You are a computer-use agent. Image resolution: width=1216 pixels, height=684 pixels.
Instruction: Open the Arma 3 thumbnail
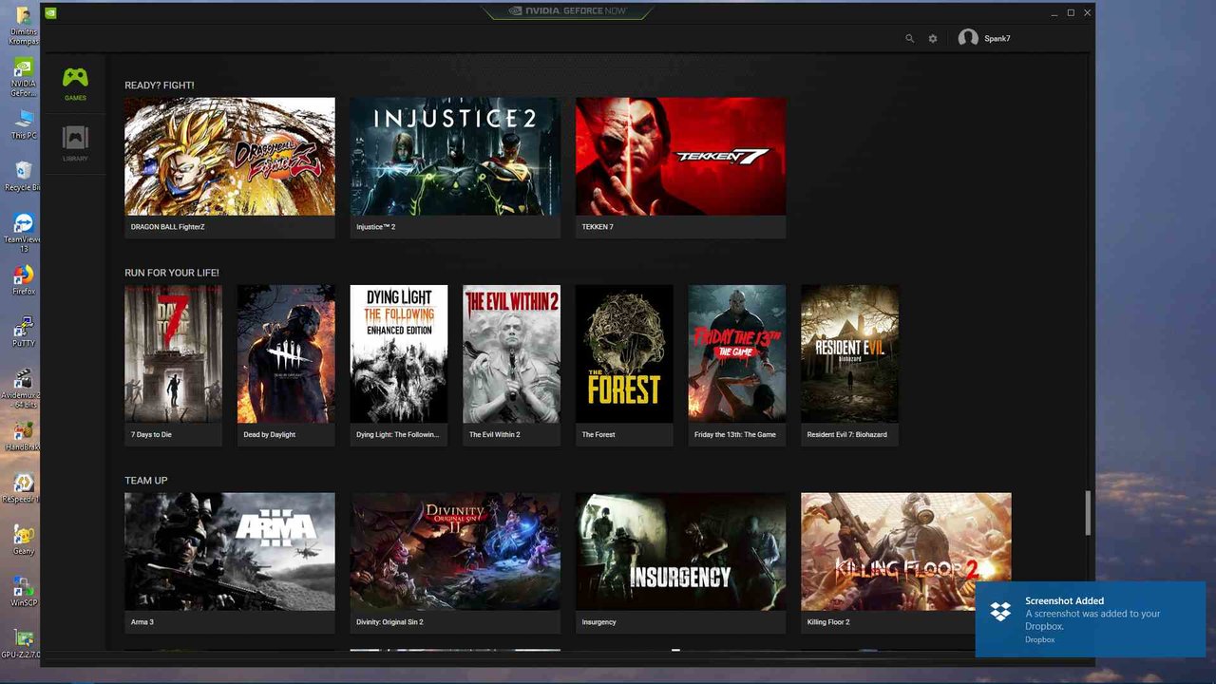point(230,551)
